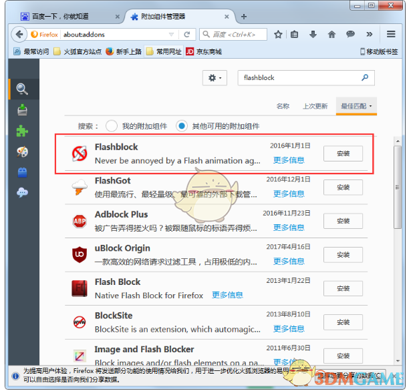The image size is (411, 391).
Task: Open the Get Add-ons download pane
Action: coord(22,110)
